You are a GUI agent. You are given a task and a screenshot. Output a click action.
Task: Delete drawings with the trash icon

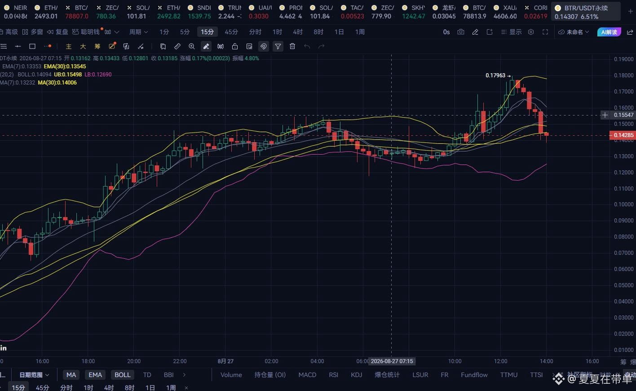292,46
